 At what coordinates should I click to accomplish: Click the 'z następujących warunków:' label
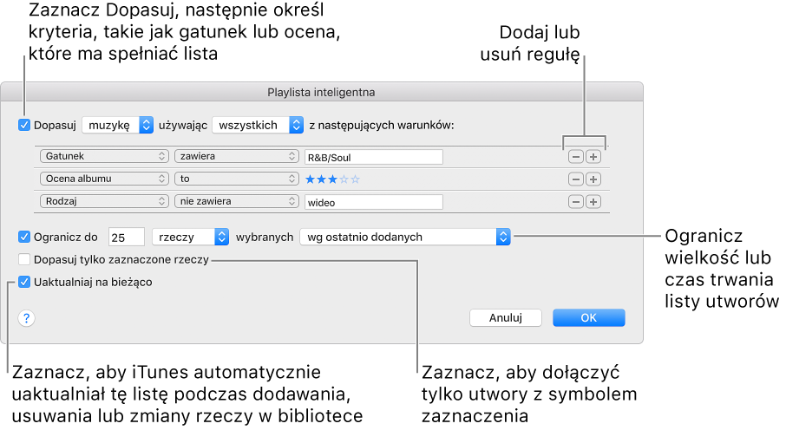[382, 126]
